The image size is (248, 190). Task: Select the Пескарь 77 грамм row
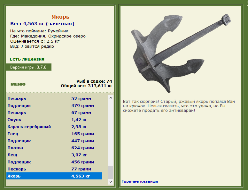click(54, 169)
